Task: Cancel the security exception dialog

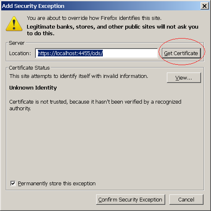Action: (x=186, y=200)
